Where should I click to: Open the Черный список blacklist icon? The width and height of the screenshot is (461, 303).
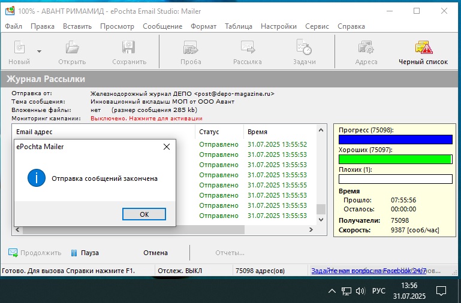[423, 47]
